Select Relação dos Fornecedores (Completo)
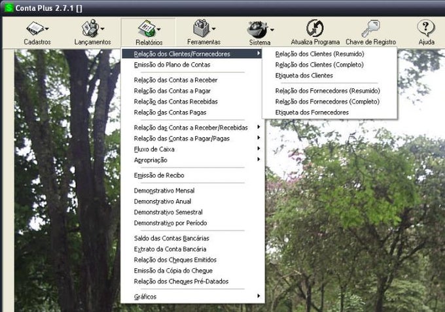 click(x=327, y=101)
